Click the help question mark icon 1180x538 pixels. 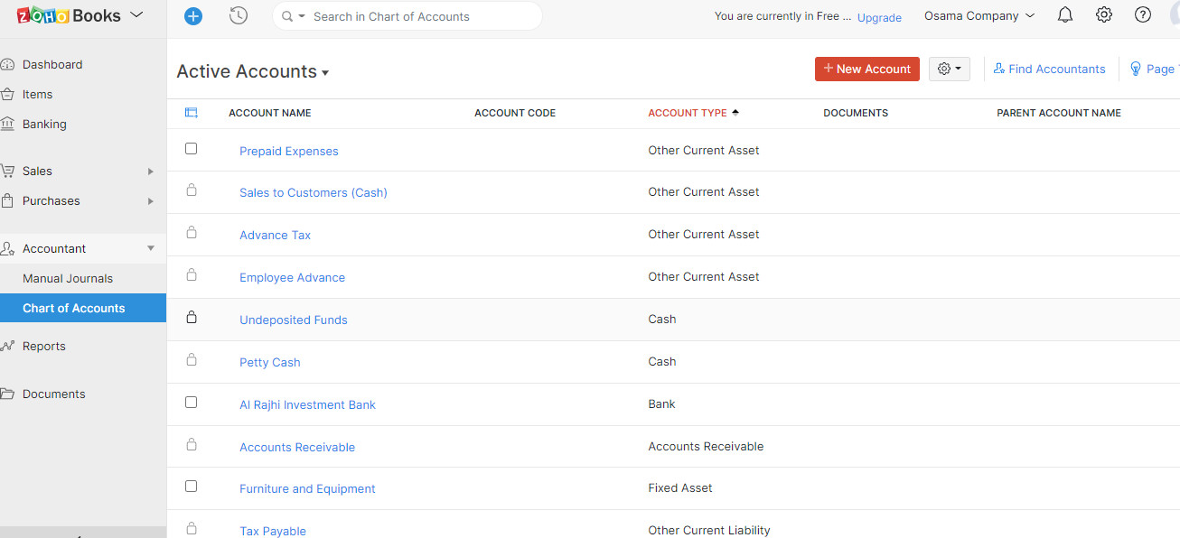[1143, 15]
